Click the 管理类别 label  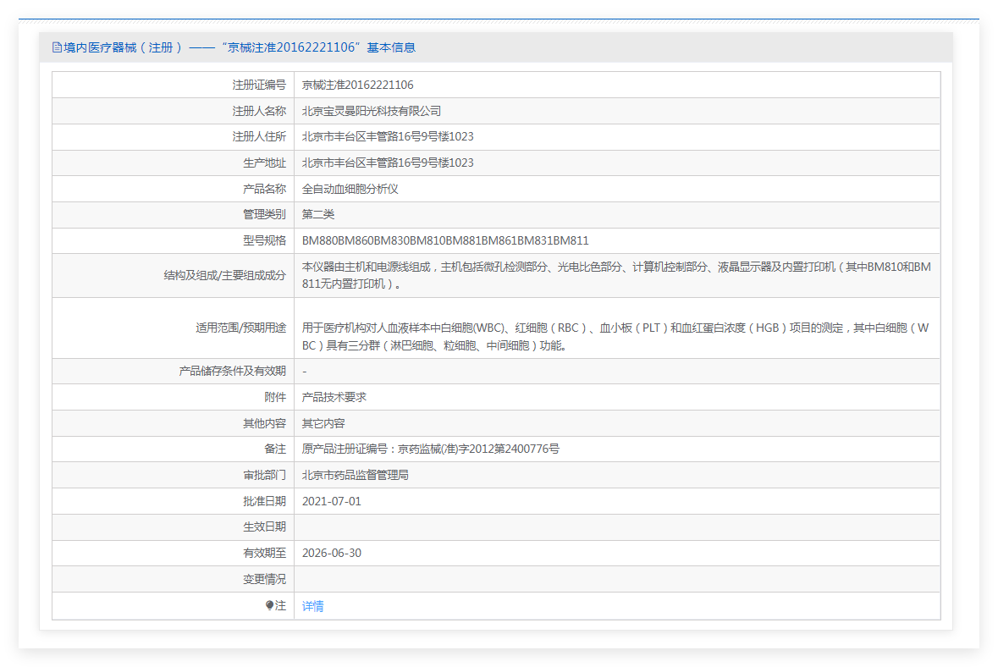coord(264,214)
